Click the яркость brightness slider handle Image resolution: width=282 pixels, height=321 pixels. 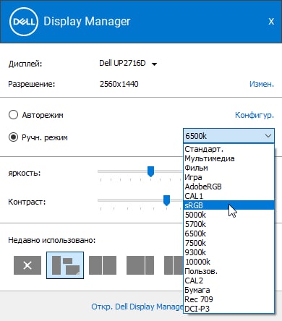[x=150, y=171]
